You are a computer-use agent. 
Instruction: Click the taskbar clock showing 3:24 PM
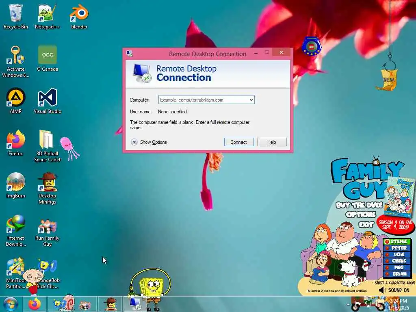(399, 304)
